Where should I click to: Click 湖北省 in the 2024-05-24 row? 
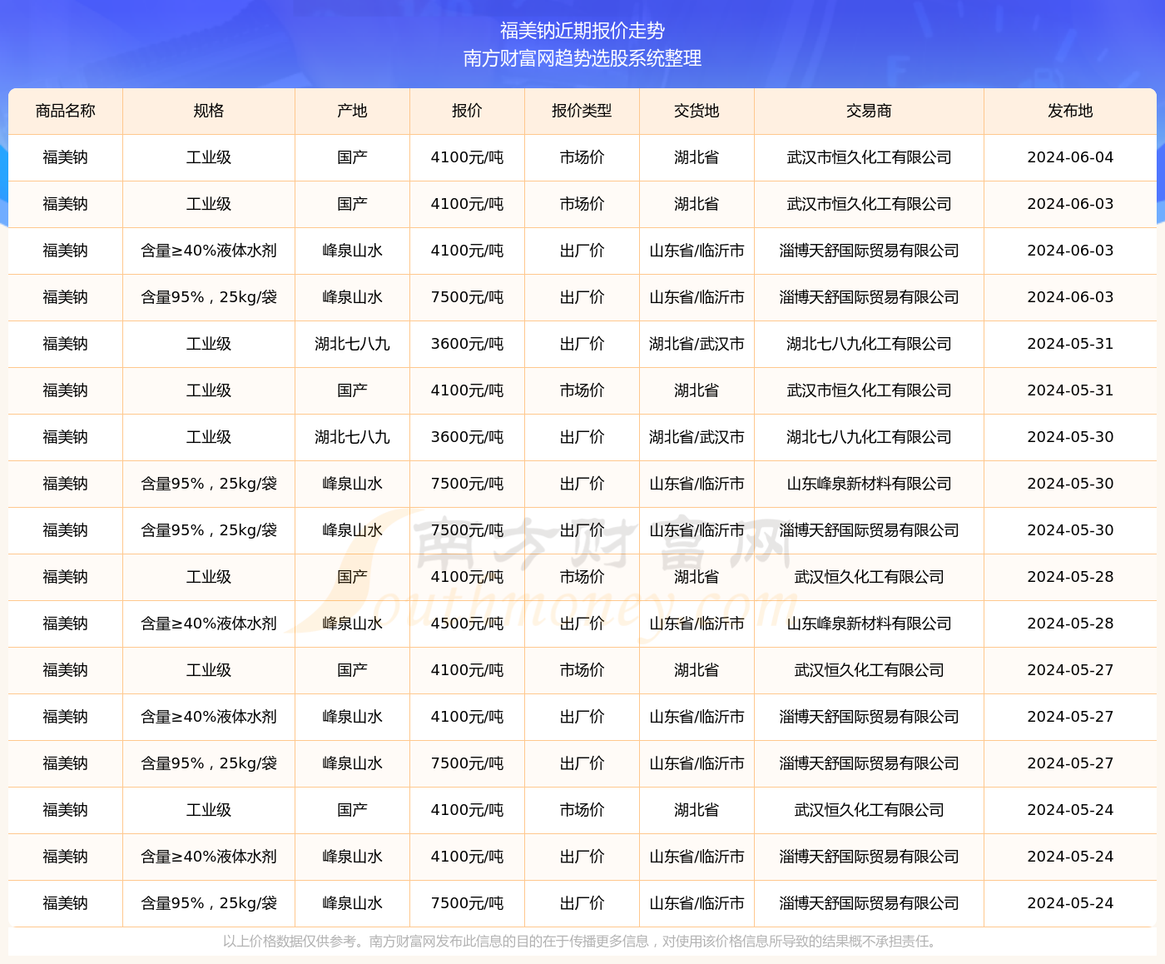(x=697, y=810)
